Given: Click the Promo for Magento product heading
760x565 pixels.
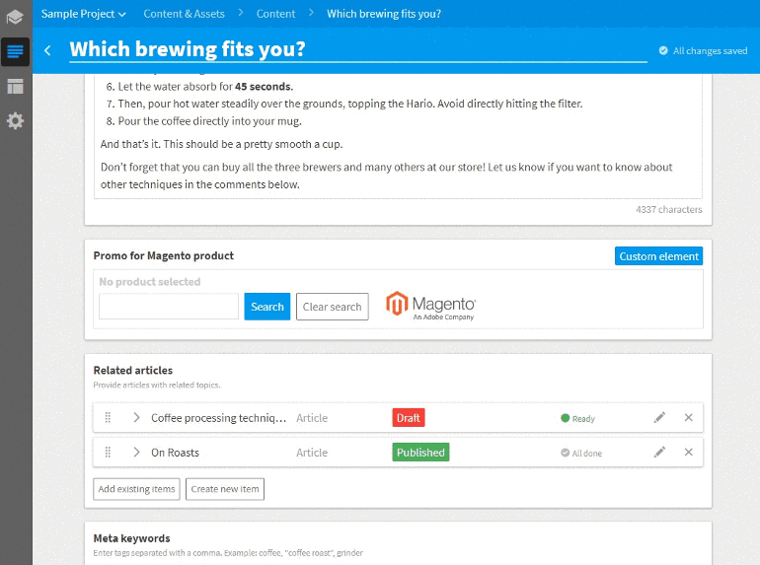Looking at the screenshot, I should tap(163, 255).
